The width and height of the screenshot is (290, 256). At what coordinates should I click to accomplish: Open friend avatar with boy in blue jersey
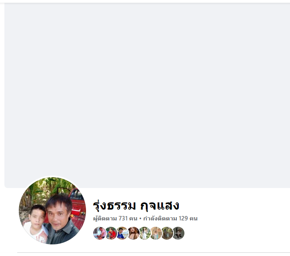pyautogui.click(x=122, y=233)
